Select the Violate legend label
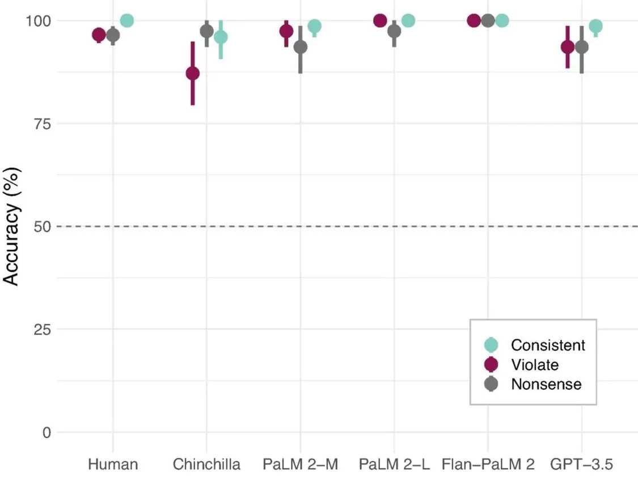 click(535, 365)
